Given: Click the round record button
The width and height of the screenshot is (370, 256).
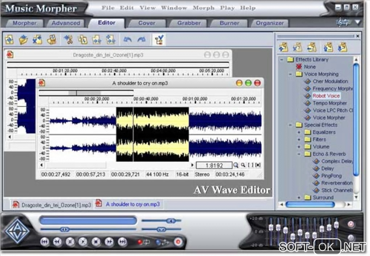Looking at the screenshot, I should coord(178,242).
